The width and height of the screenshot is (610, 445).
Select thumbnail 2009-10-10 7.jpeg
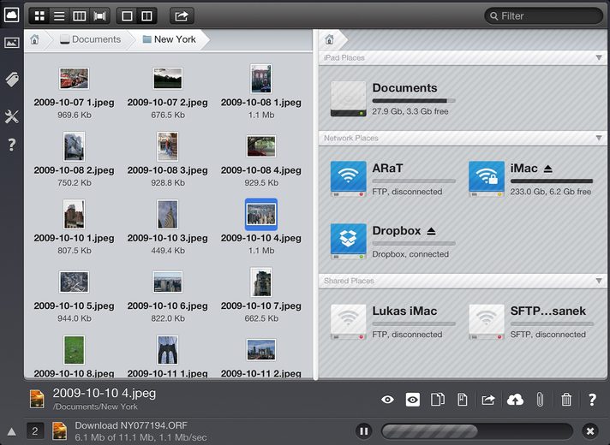261,282
